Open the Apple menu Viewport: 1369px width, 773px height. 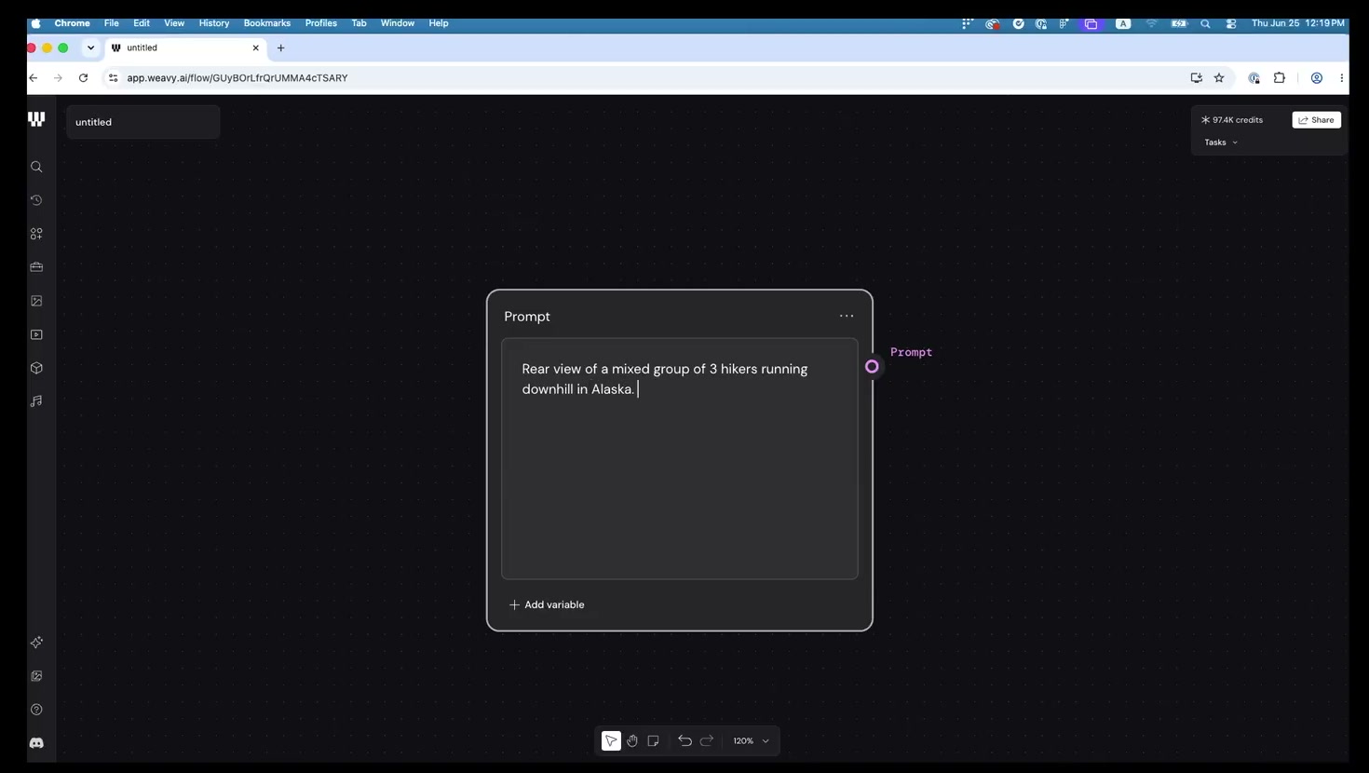35,23
